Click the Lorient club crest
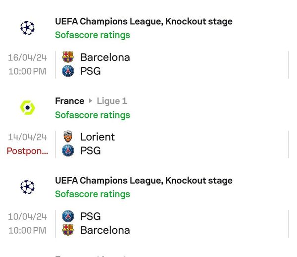297x257 pixels. 68,137
